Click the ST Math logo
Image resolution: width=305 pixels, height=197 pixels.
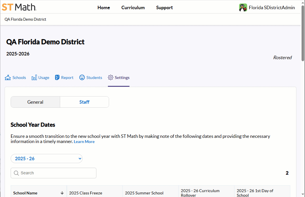[x=19, y=7]
